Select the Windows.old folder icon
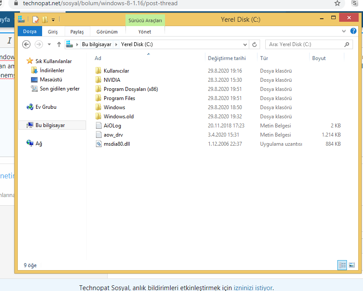 99,117
